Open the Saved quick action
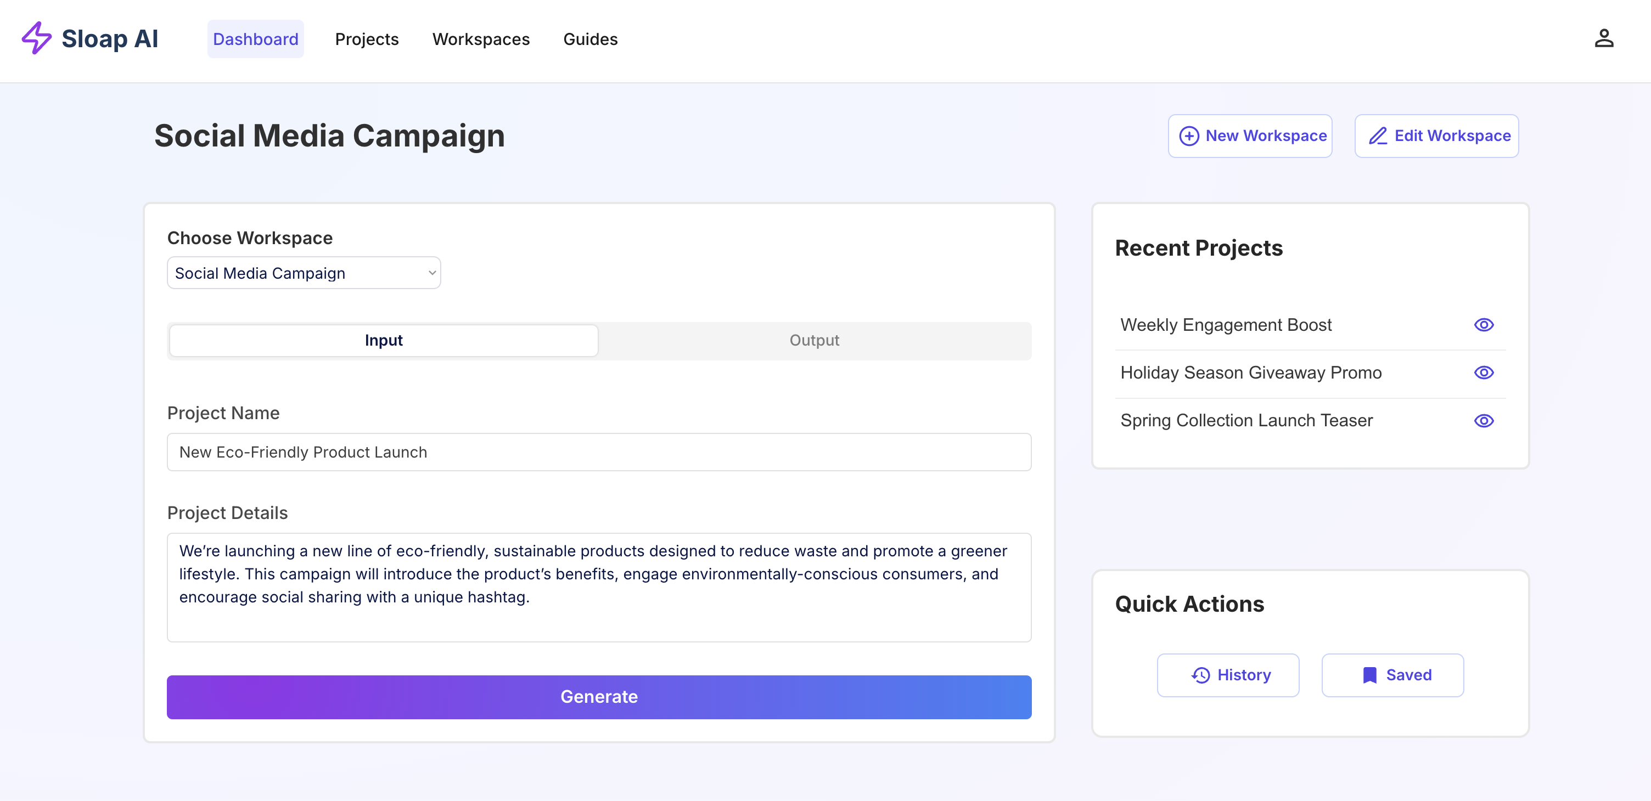The width and height of the screenshot is (1651, 801). (1392, 675)
